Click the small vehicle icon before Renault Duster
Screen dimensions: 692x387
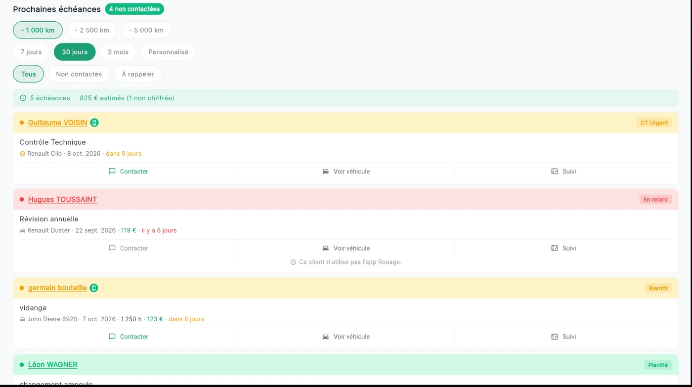point(22,230)
